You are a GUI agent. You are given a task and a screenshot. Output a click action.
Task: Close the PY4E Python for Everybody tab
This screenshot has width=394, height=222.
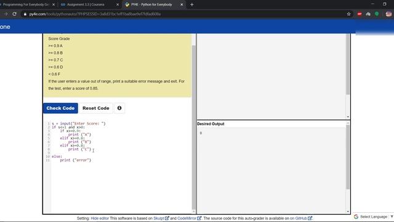182,4
